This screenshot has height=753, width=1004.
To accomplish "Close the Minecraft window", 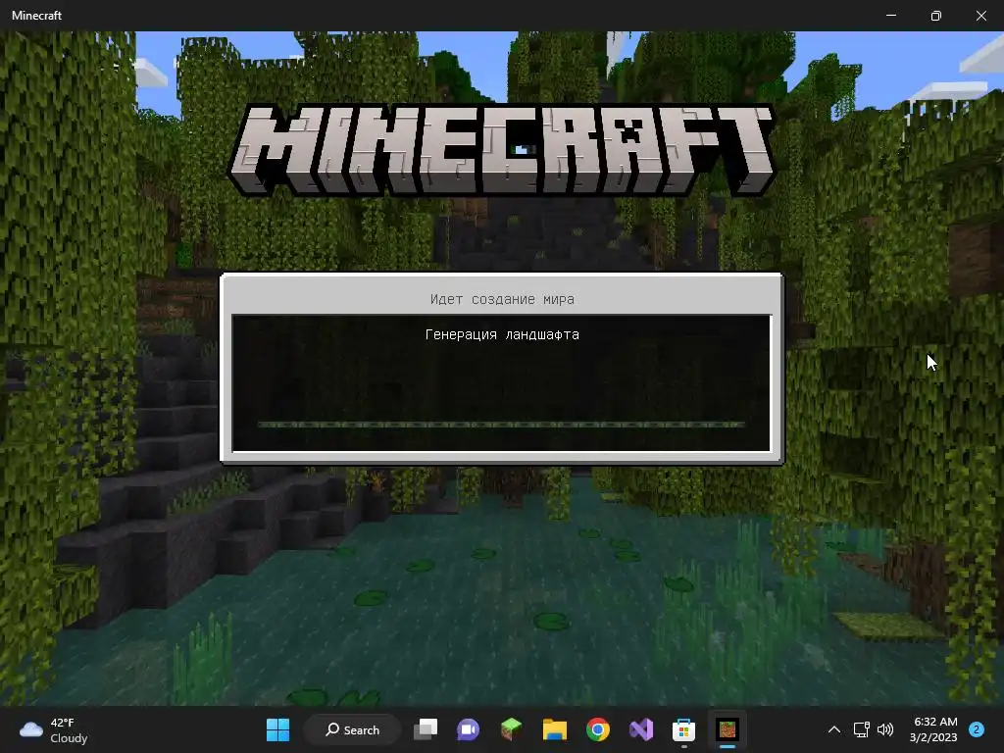I will [980, 16].
